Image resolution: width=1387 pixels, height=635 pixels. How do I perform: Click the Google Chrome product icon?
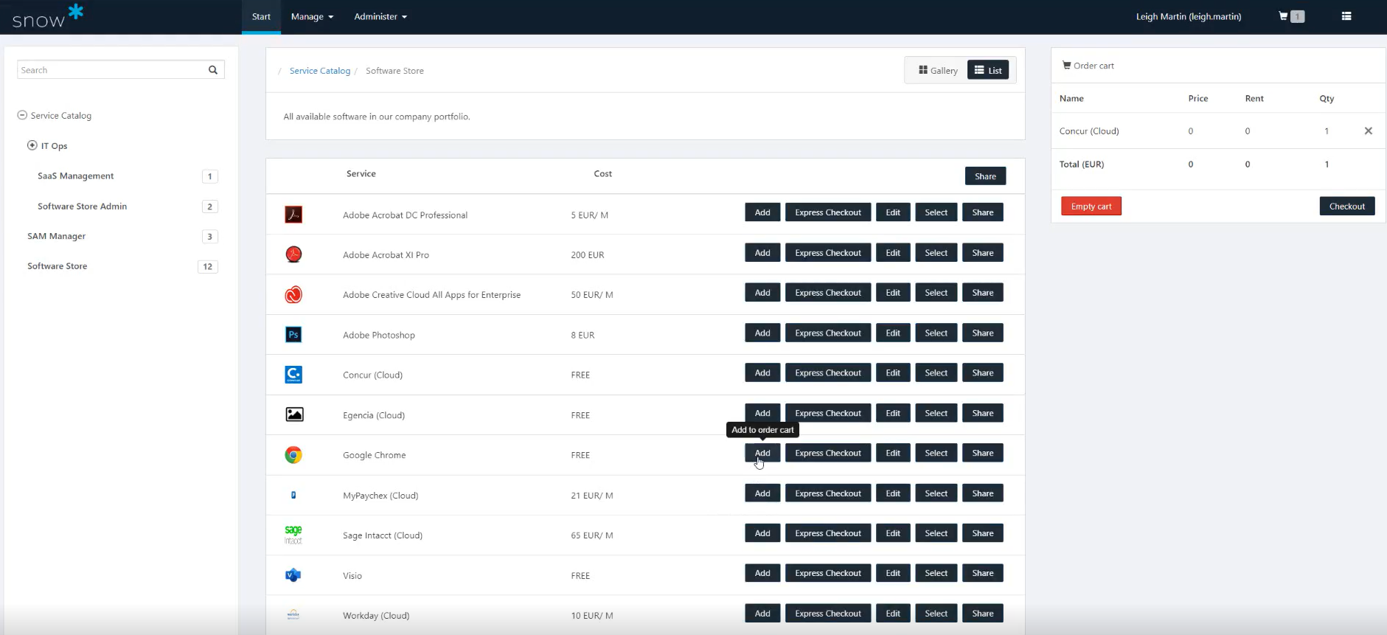293,455
